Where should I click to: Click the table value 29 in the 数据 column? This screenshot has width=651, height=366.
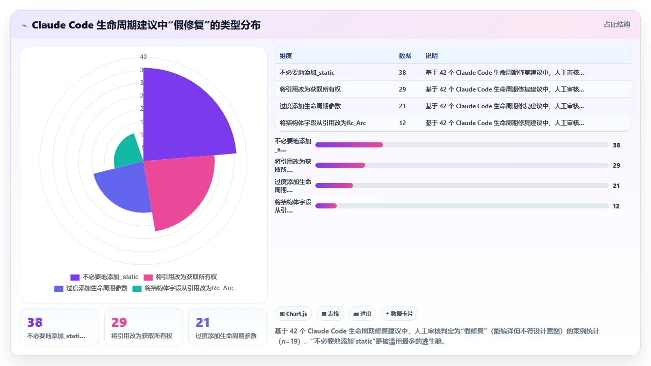402,89
